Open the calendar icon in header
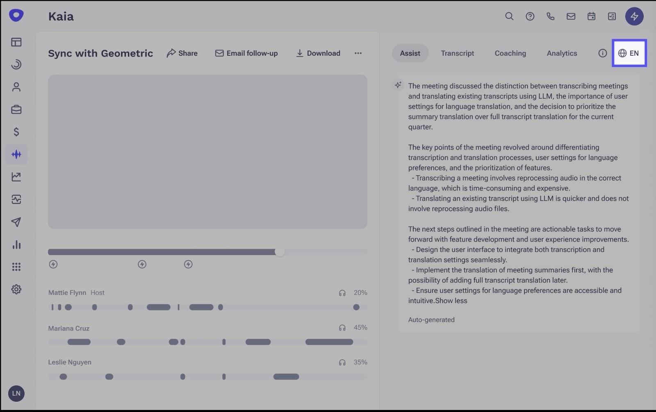This screenshot has height=412, width=656. pyautogui.click(x=591, y=16)
